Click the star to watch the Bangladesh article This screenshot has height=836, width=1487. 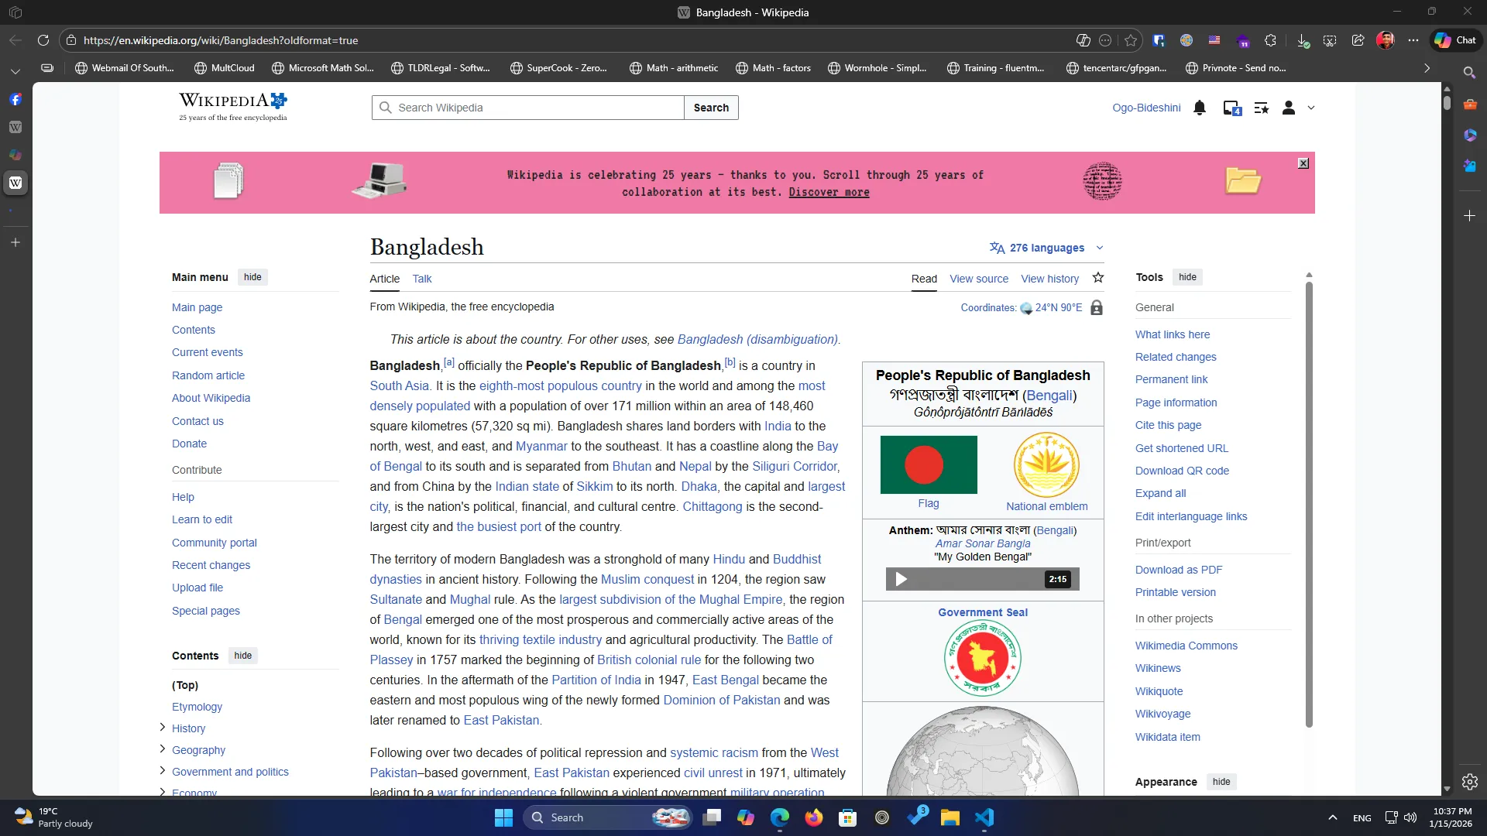click(1099, 277)
